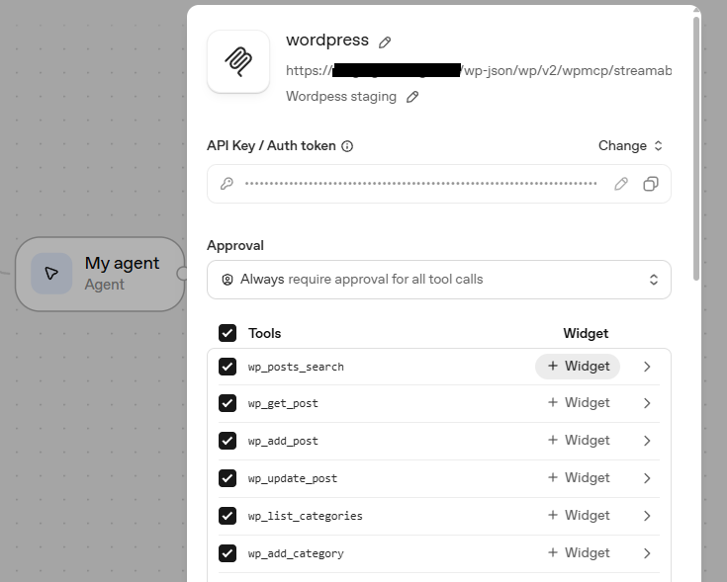Disable the wp_posts_search tool checkbox
727x582 pixels.
point(227,367)
